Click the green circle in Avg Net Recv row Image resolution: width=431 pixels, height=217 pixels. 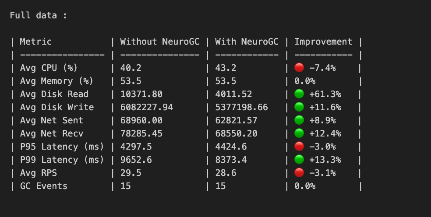(x=299, y=133)
